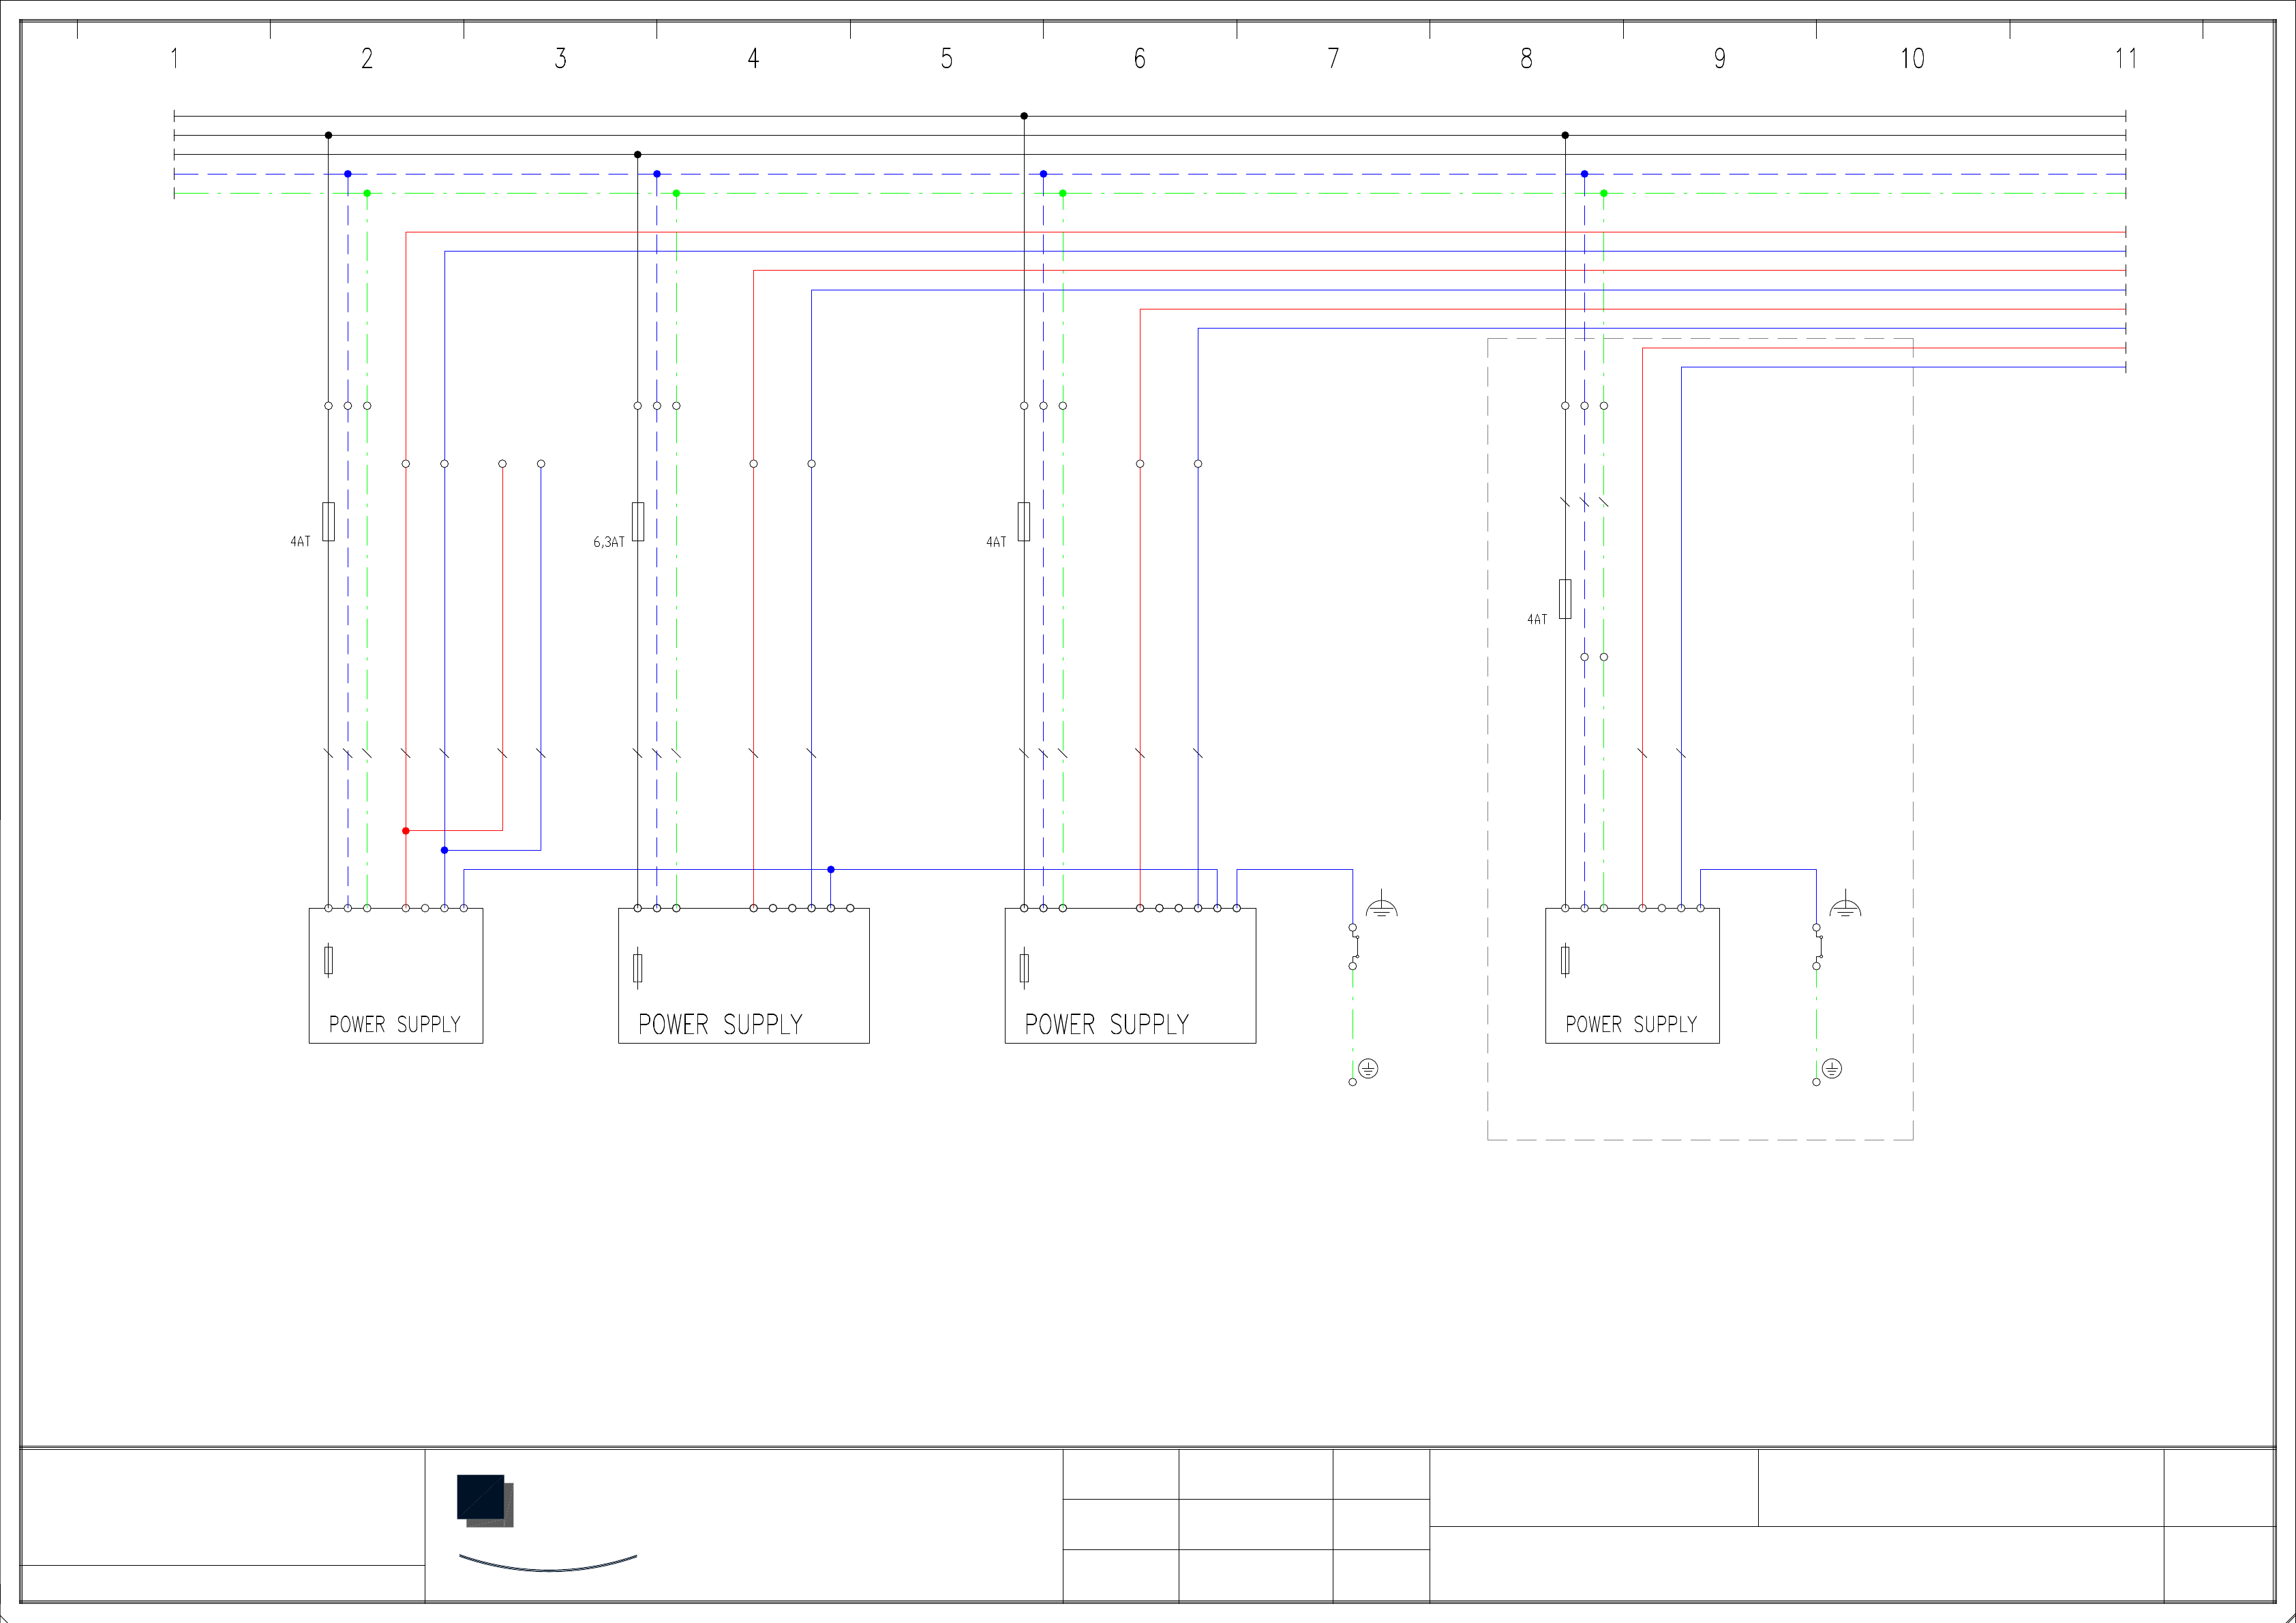Click internal fuse symbol in leftmost power supply

(328, 960)
